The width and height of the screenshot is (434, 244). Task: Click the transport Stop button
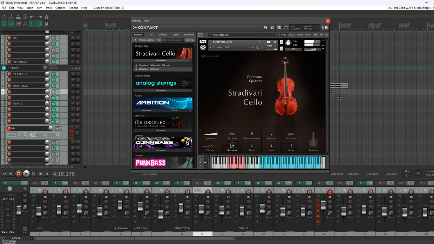pyautogui.click(x=40, y=173)
